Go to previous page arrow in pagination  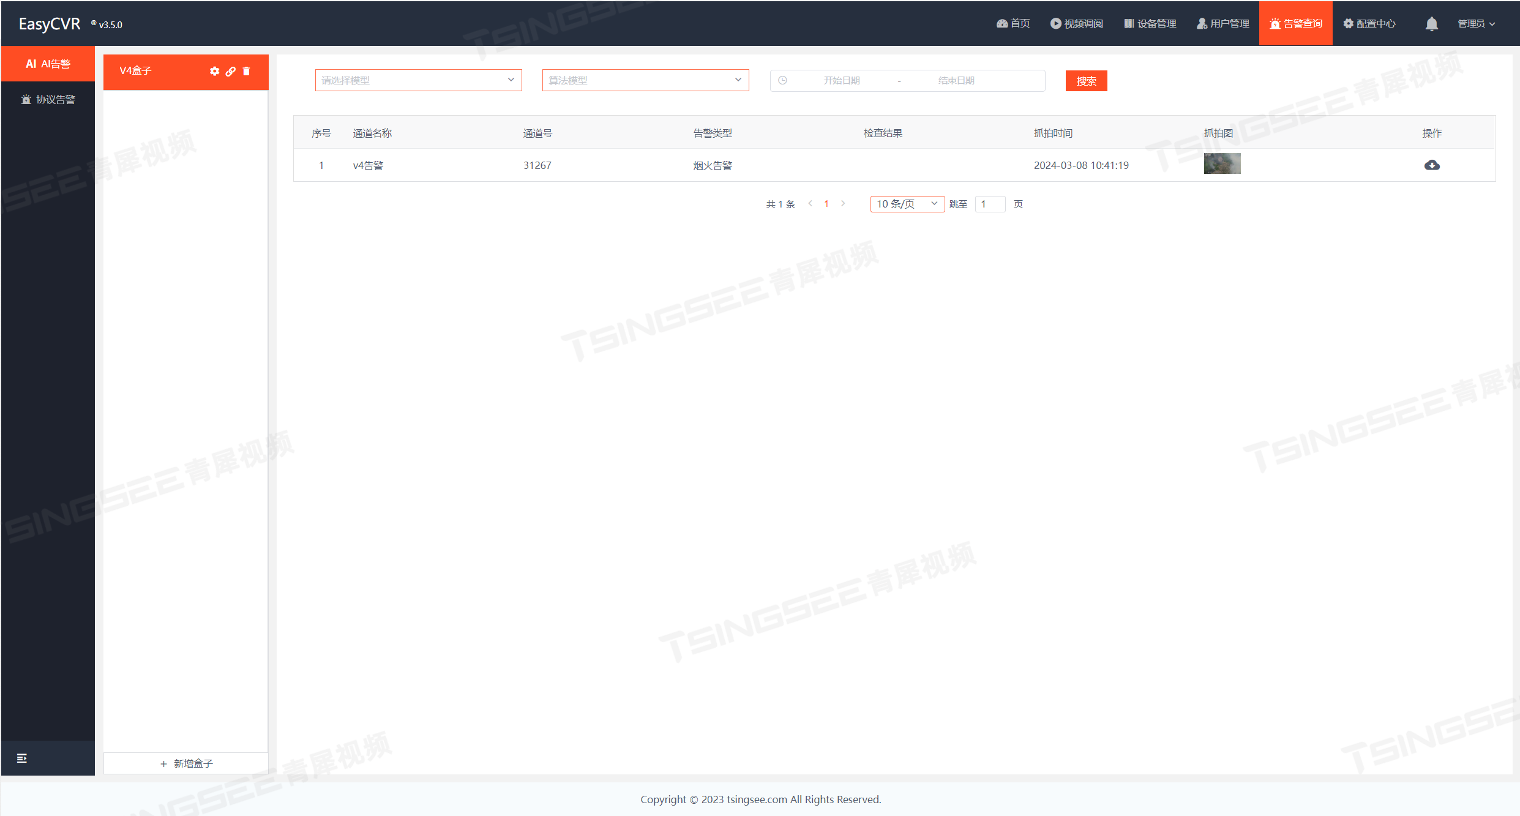pyautogui.click(x=810, y=204)
